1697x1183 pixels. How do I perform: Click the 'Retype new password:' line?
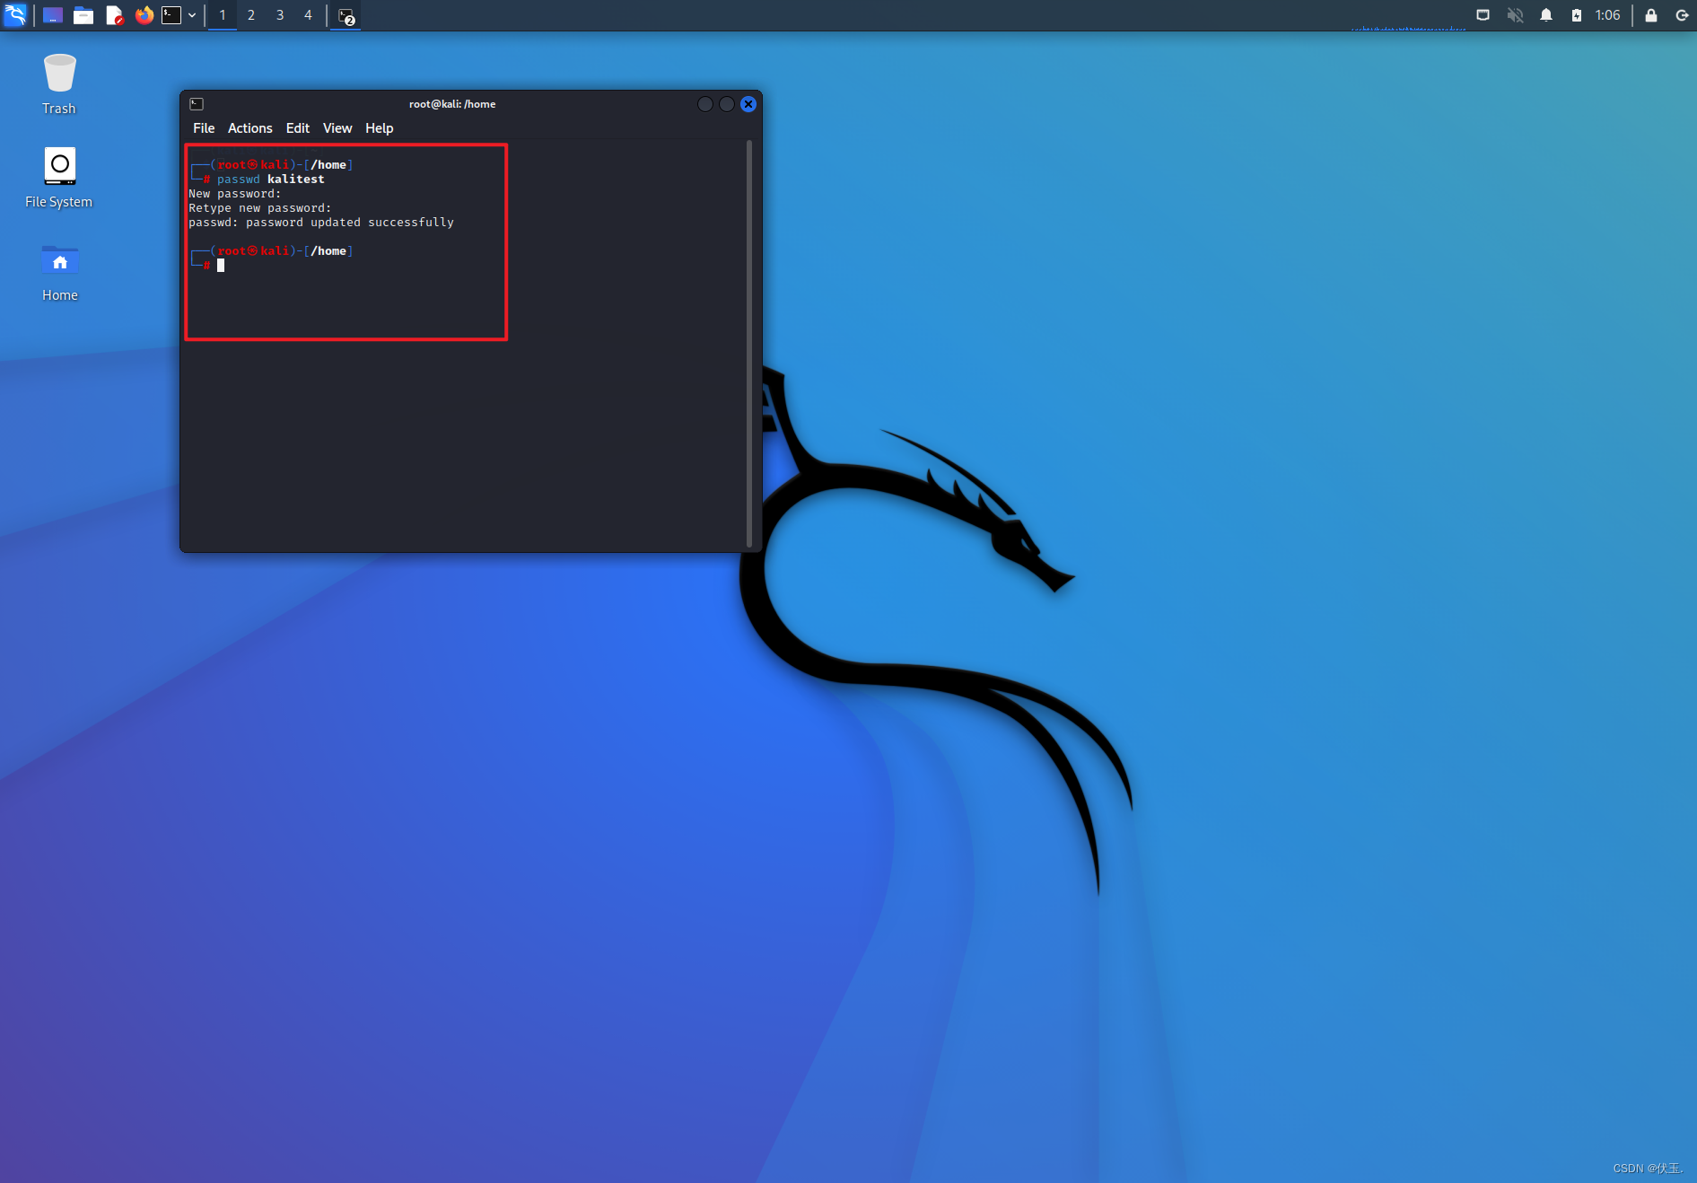259,208
